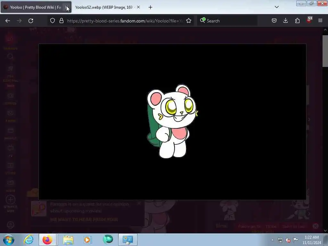Select the Firefox taskbar button

pyautogui.click(x=47, y=240)
